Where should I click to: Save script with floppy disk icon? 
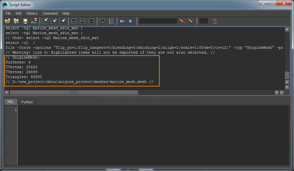[x=25, y=21]
